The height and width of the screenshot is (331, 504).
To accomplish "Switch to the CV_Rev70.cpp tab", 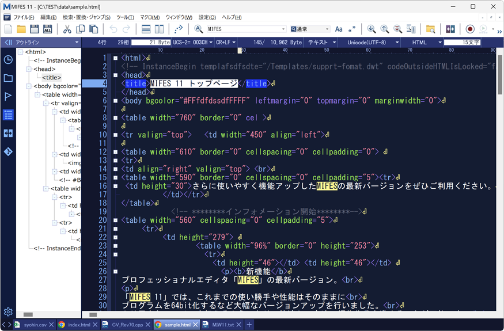I will (127, 325).
